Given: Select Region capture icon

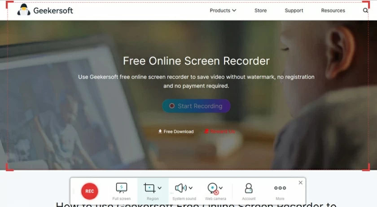Looking at the screenshot, I should (x=149, y=188).
